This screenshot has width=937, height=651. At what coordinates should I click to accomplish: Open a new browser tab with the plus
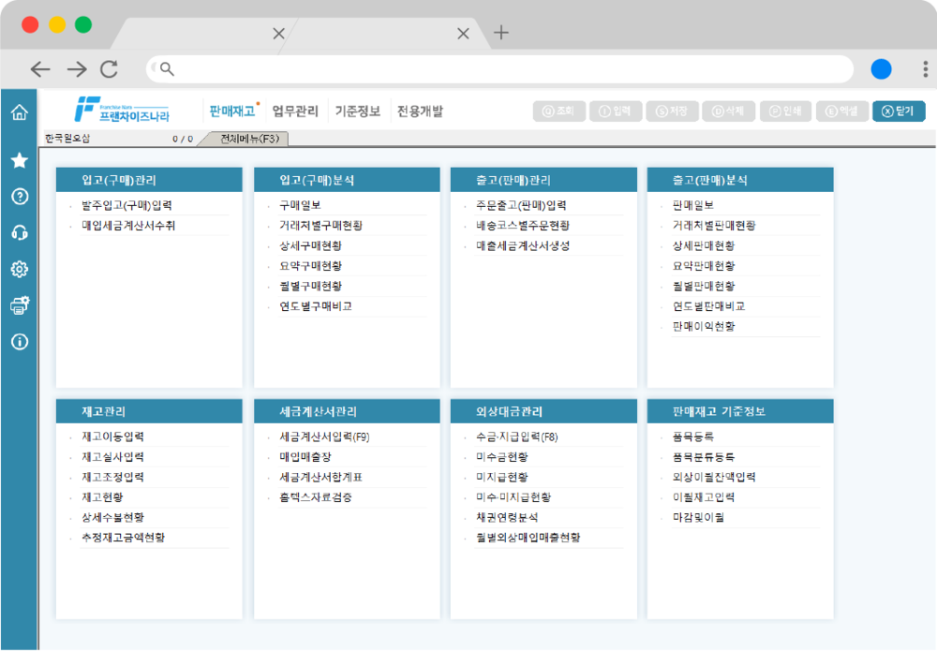pyautogui.click(x=501, y=33)
